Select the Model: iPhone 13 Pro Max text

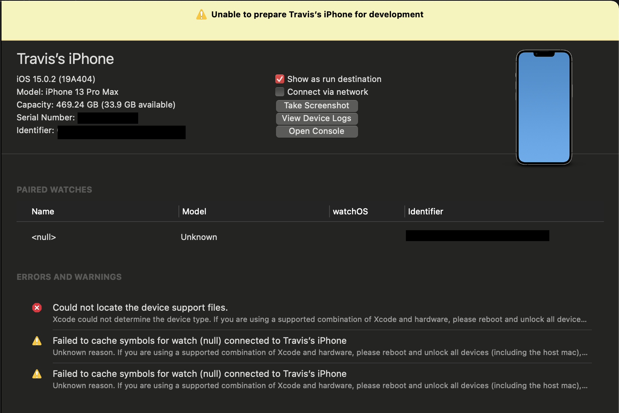pos(67,92)
